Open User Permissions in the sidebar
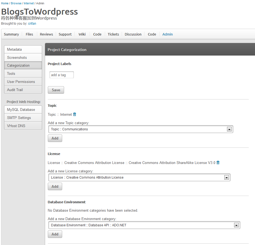Viewport: 255px width, 245px height. [23, 82]
